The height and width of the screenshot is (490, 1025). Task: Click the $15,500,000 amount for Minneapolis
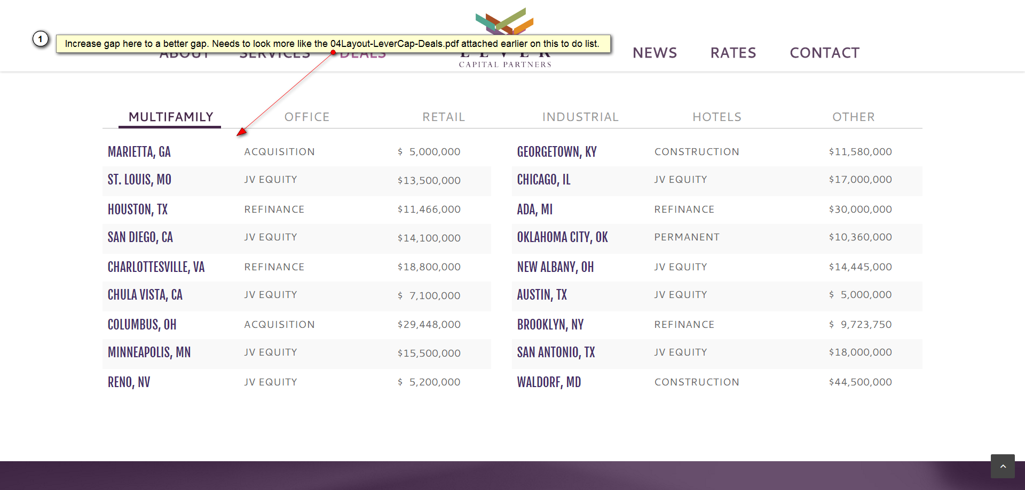tap(429, 354)
